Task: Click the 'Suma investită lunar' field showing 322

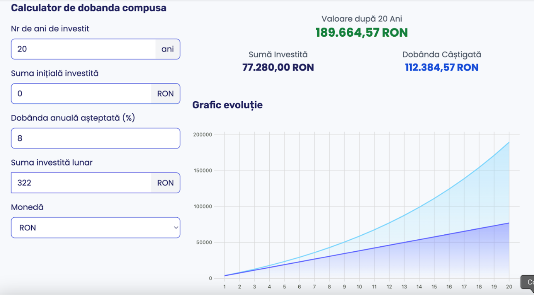Action: click(81, 183)
